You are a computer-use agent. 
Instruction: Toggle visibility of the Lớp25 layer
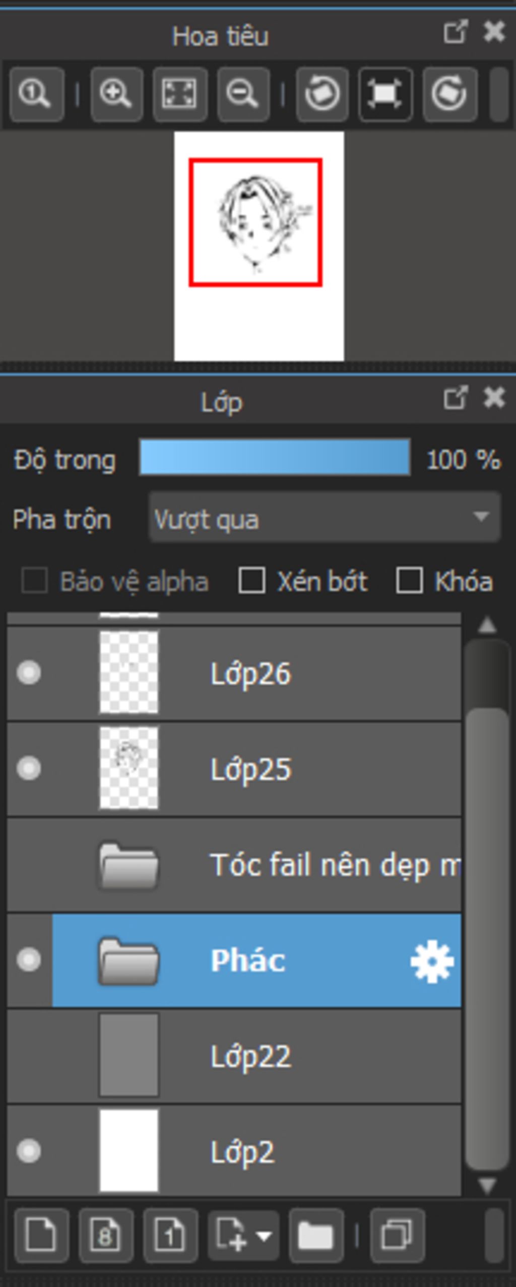[29, 768]
